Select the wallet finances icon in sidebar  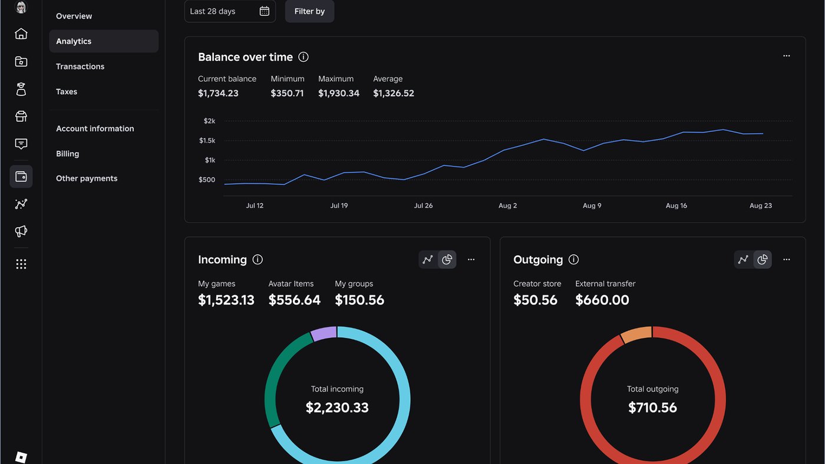coord(21,177)
